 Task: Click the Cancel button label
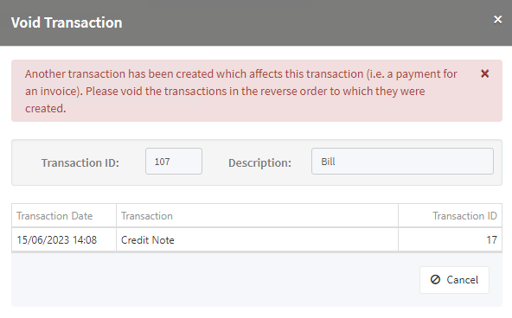pyautogui.click(x=462, y=280)
